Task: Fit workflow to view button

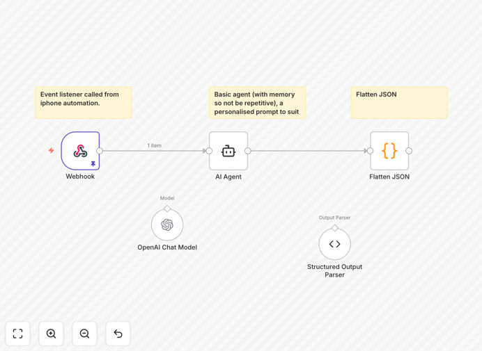Action: coord(18,334)
